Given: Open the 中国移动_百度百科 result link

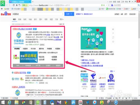Looking at the screenshot, I should [x=18, y=87].
